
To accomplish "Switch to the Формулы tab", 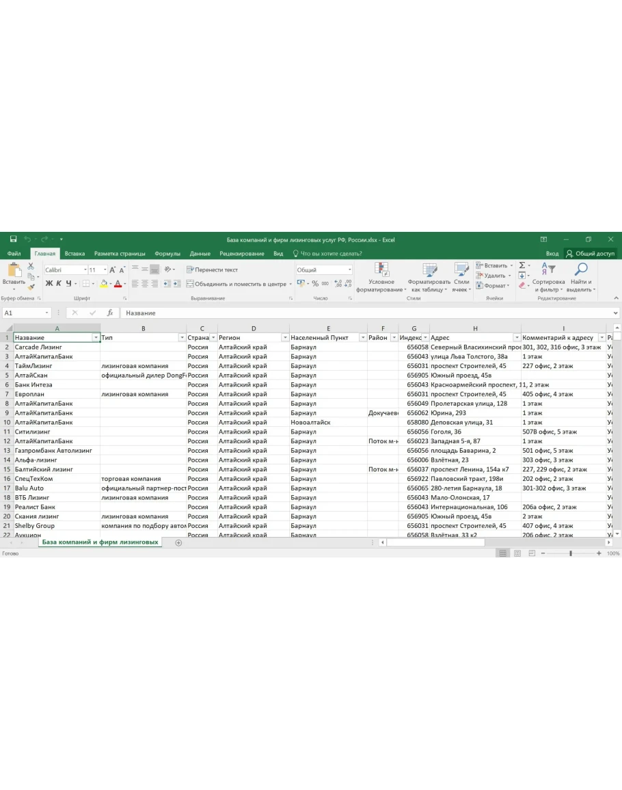I will pos(167,254).
